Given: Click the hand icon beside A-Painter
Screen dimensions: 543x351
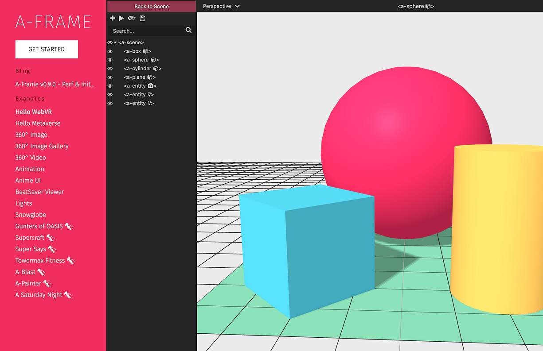Looking at the screenshot, I should point(47,284).
